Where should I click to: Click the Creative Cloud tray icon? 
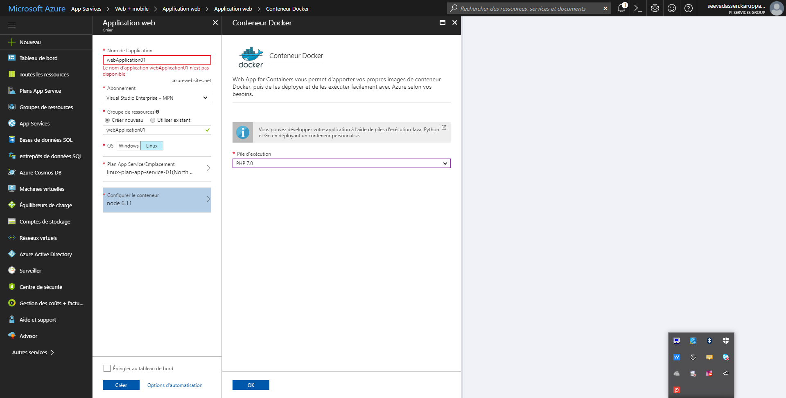(726, 373)
